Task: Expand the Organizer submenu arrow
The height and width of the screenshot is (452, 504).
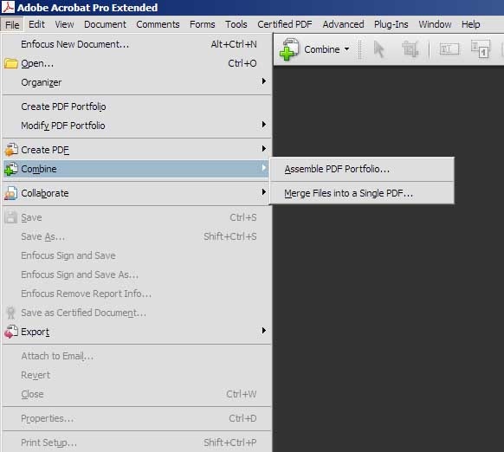Action: coord(263,81)
